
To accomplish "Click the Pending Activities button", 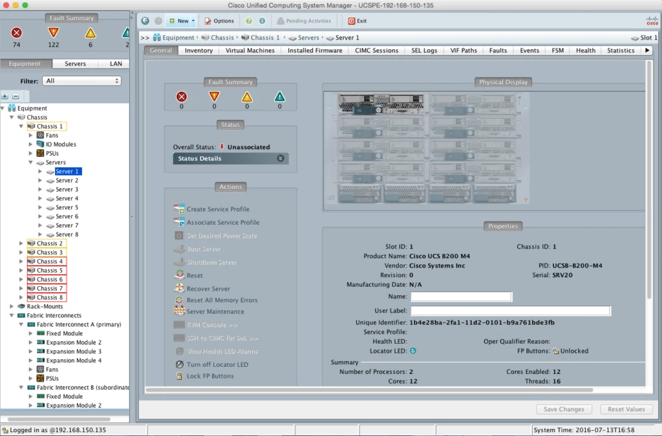I will coord(304,21).
